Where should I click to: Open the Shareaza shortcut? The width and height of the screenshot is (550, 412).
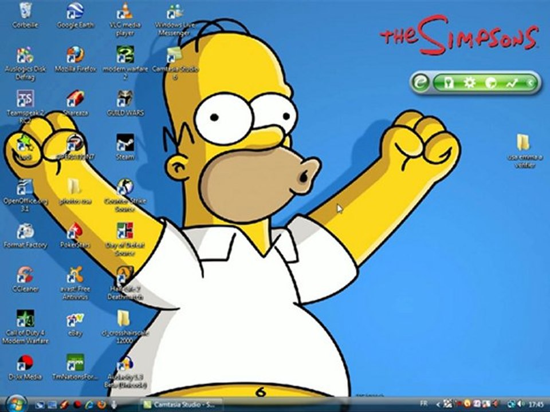(x=75, y=104)
